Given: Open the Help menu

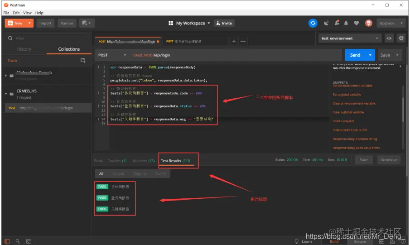Looking at the screenshot, I should (x=39, y=13).
